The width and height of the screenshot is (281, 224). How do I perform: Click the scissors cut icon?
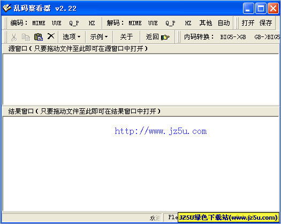click(14, 37)
